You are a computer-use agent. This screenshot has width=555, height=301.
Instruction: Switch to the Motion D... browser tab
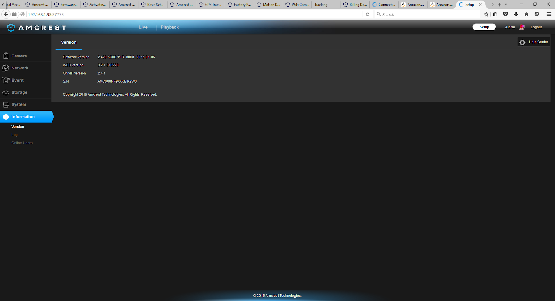(268, 5)
